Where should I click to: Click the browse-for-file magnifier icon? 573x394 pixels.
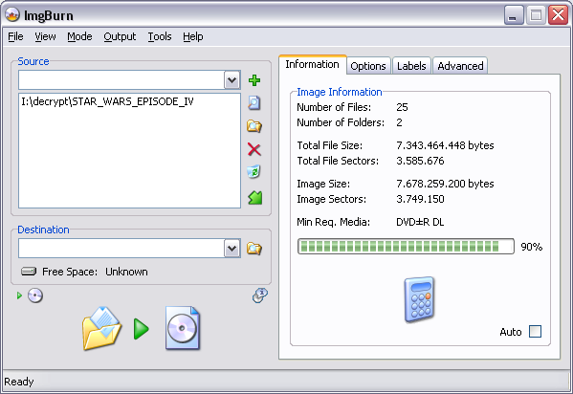[x=254, y=102]
